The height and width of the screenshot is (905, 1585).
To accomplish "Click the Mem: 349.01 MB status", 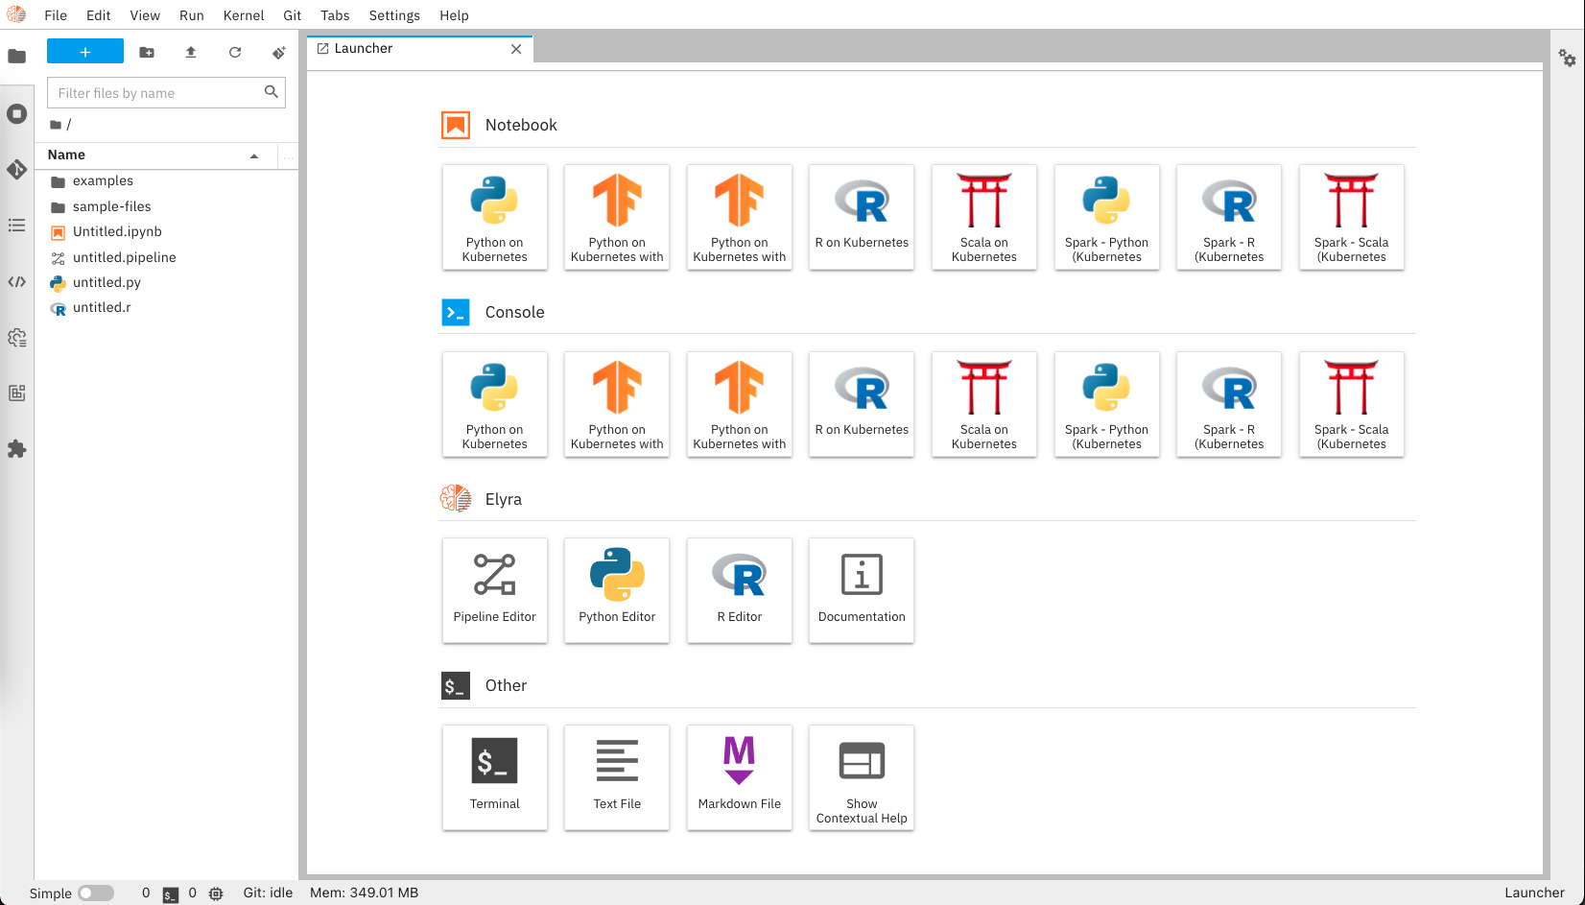I will click(364, 893).
